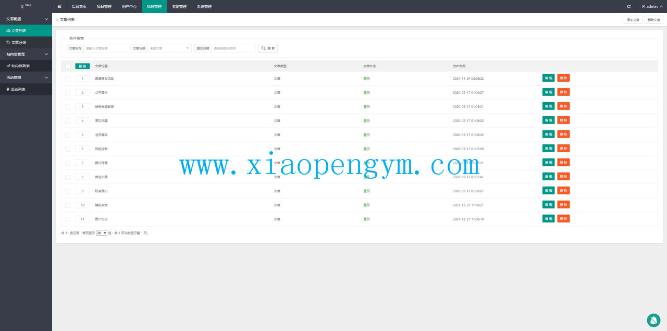Click the 文章列表 breadcrumb text
This screenshot has width=667, height=331.
click(67, 19)
